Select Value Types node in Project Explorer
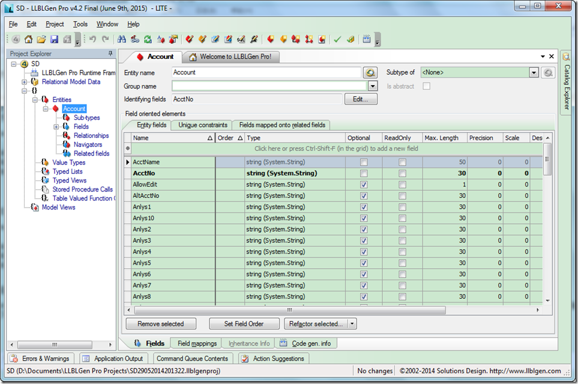578x384 pixels. click(68, 163)
